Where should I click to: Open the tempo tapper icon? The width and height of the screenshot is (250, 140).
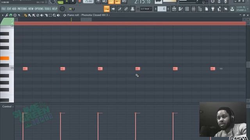point(219,9)
